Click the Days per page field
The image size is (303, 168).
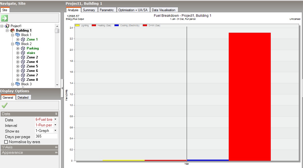(x=46, y=136)
